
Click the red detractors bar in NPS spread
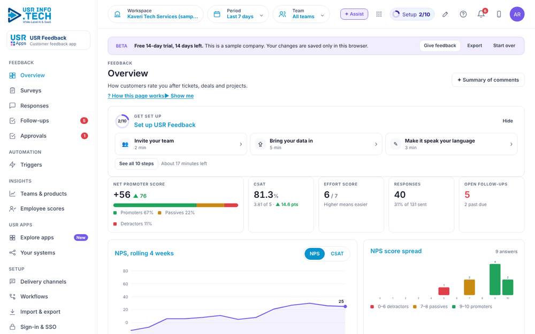444,291
